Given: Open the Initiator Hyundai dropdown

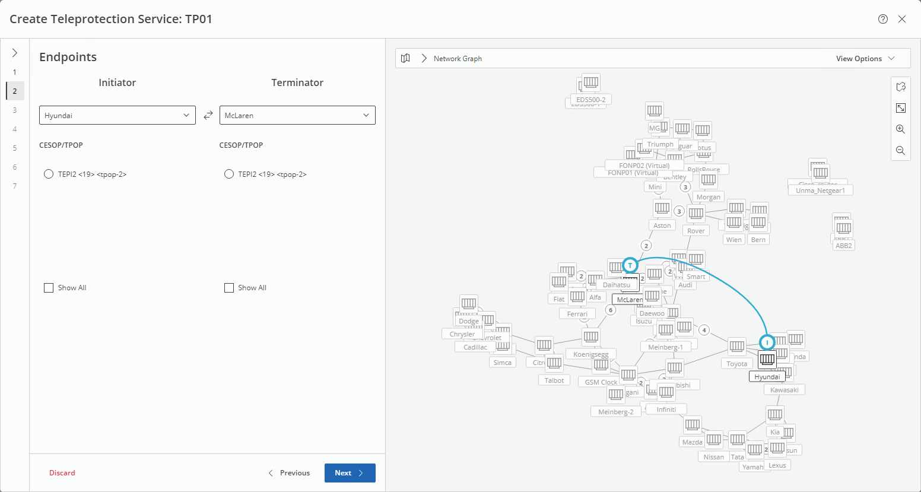Looking at the screenshot, I should coord(117,115).
